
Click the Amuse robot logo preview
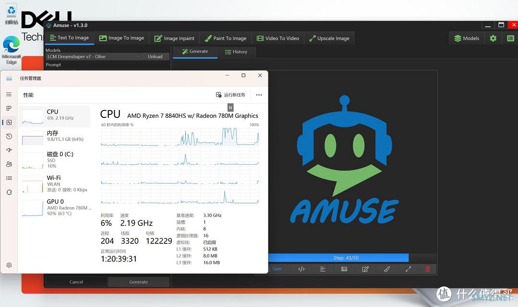[x=344, y=160]
